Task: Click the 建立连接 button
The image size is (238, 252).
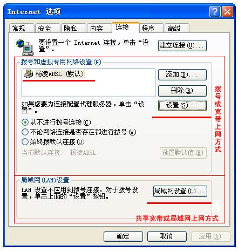Action: point(182,45)
